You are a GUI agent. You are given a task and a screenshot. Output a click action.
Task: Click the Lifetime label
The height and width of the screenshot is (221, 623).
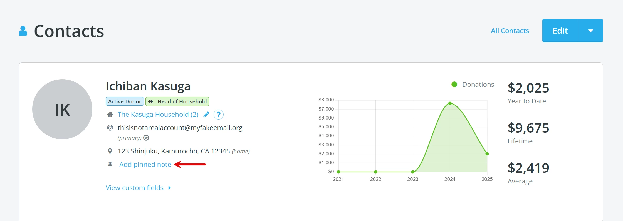[520, 141]
